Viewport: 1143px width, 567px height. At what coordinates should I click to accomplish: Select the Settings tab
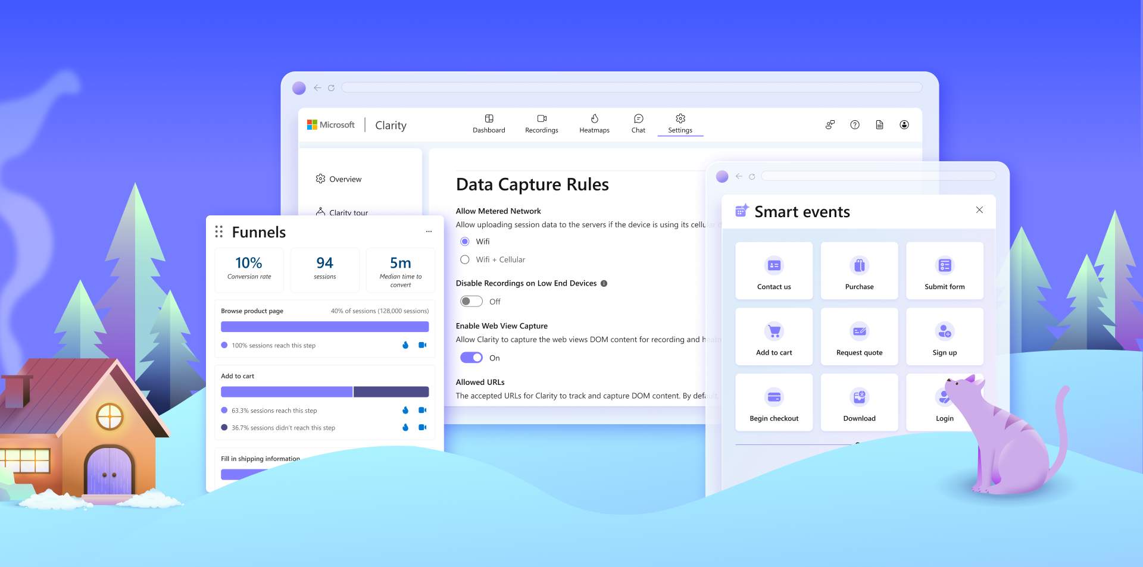[680, 124]
